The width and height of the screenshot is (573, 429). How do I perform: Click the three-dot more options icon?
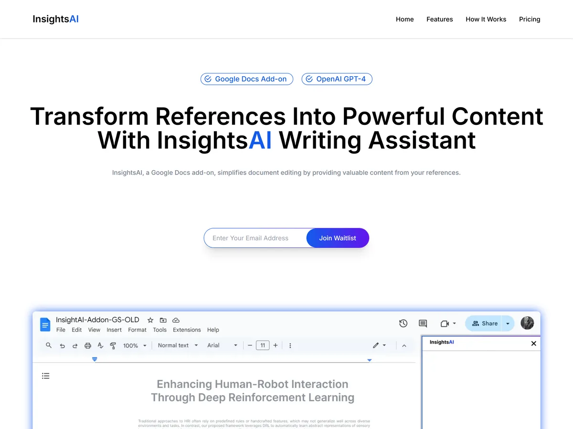pos(290,346)
